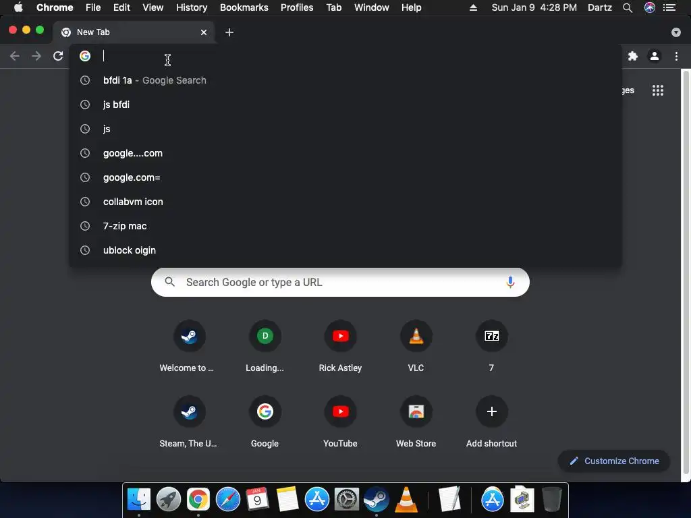Click inside the address bar field

(345, 56)
